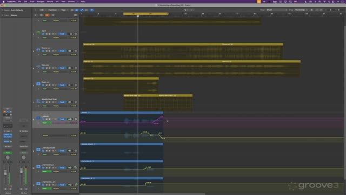Toggle the Show/Hide Automation button
346x195 pixels.
coord(82,10)
